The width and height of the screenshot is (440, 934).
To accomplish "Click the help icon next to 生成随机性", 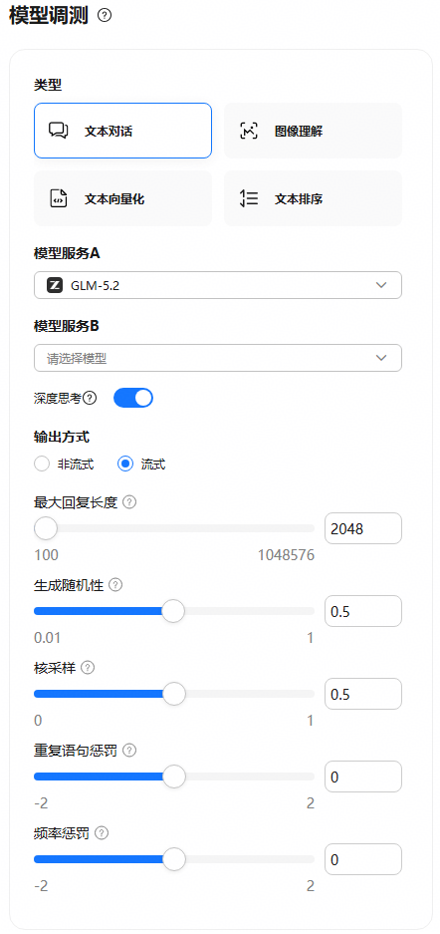I will 115,585.
